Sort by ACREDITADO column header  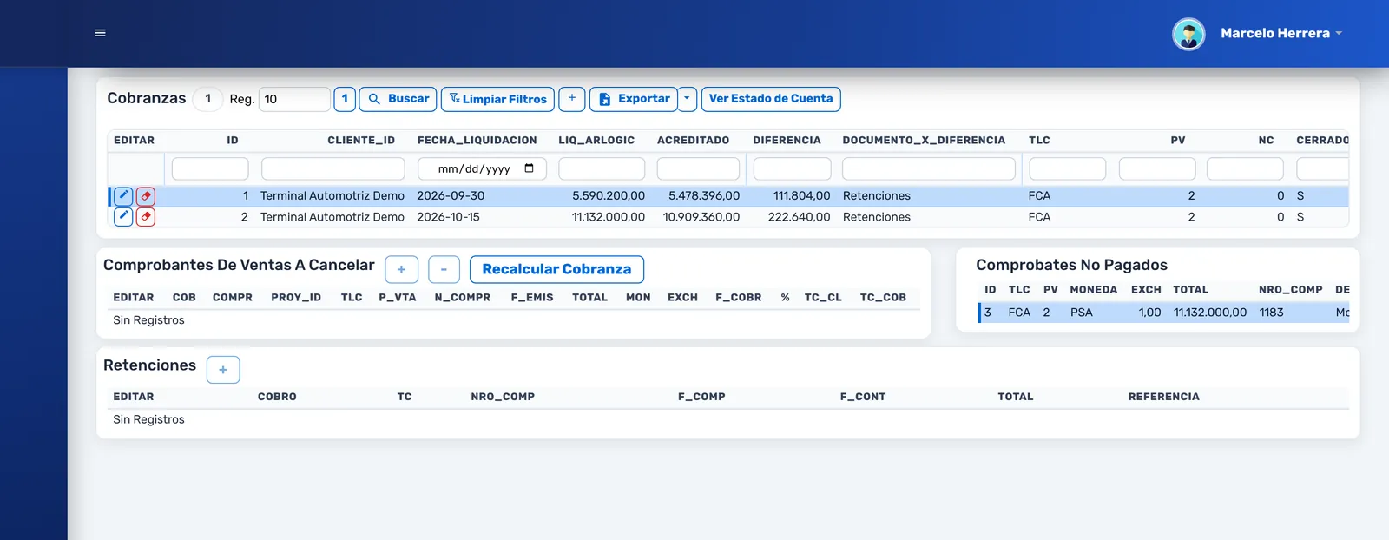693,141
